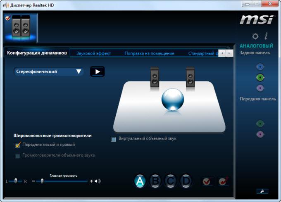Click 'Задняя панель' label
The width and height of the screenshot is (281, 202).
pyautogui.click(x=255, y=52)
